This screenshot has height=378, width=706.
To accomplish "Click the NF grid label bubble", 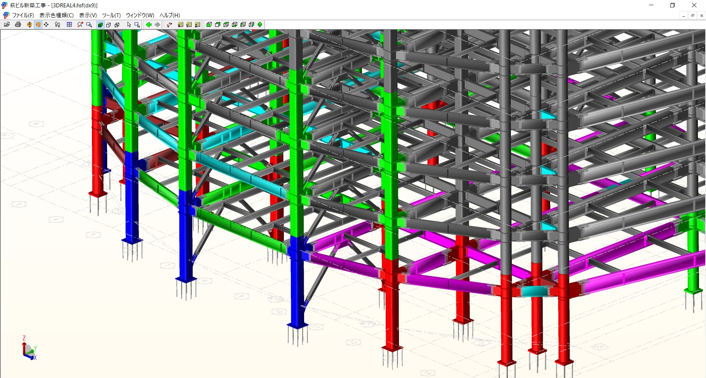I will point(600,347).
